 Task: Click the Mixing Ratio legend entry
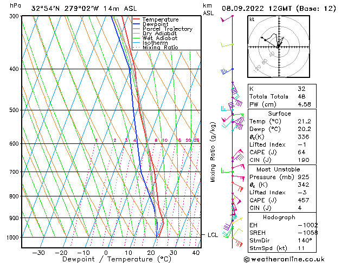[160, 48]
